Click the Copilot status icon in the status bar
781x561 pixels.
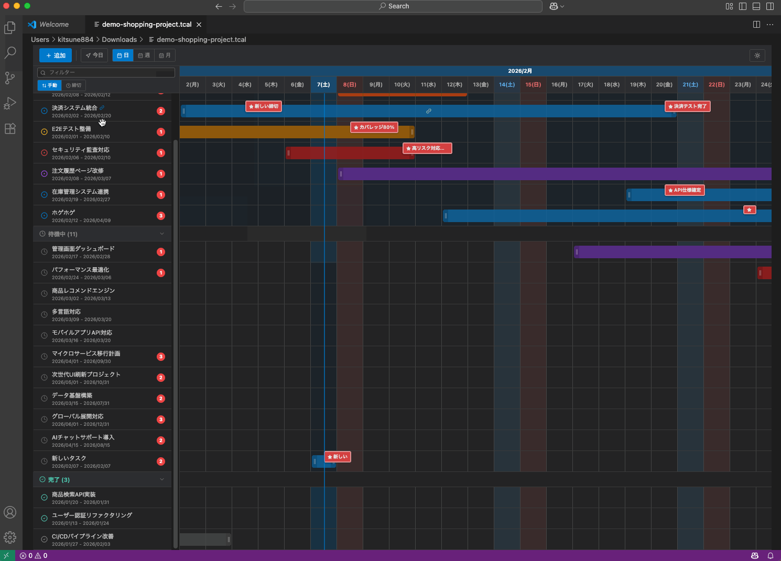[x=755, y=556]
